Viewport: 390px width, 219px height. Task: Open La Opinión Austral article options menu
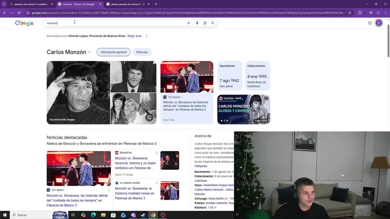[x=157, y=183]
